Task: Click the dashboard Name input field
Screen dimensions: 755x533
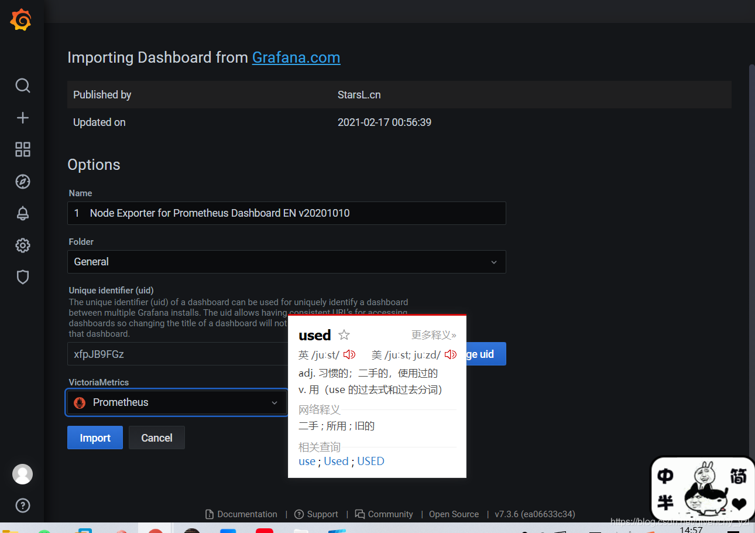Action: click(x=287, y=213)
